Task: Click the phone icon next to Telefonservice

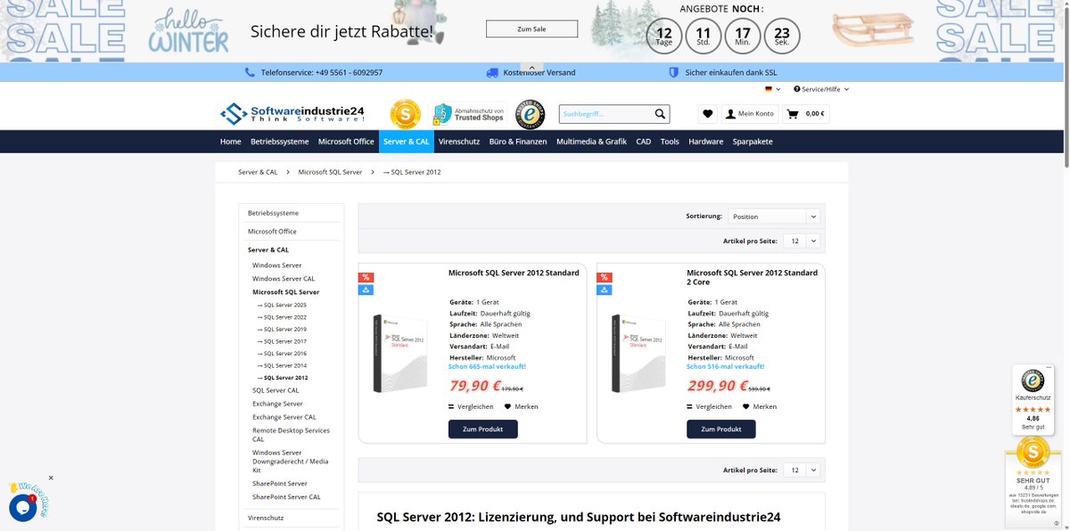Action: (250, 72)
